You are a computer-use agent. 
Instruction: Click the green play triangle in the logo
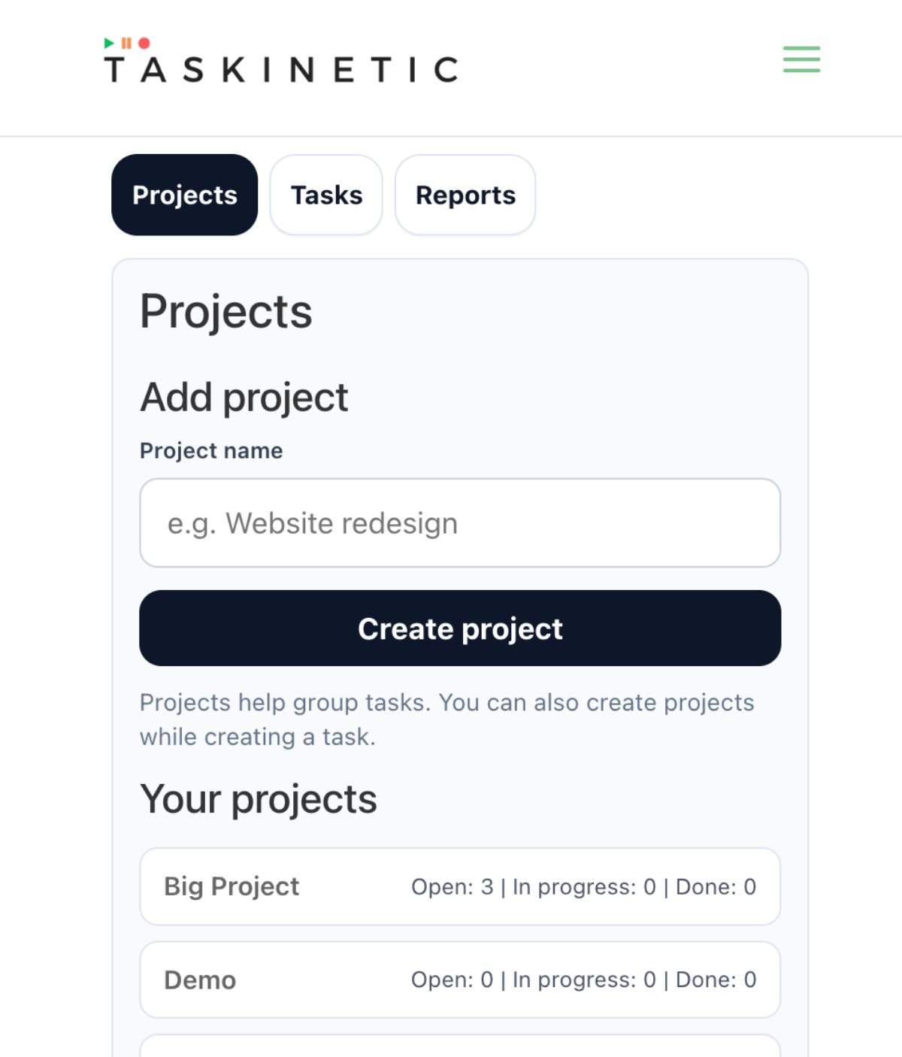pyautogui.click(x=109, y=43)
